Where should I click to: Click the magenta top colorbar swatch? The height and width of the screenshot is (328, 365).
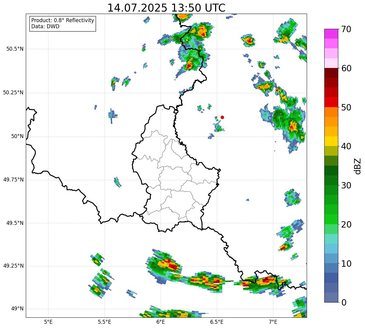[331, 34]
